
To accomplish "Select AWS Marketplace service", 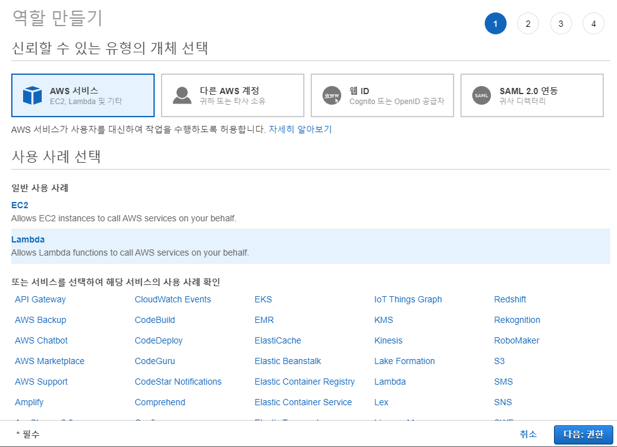I will (49, 361).
